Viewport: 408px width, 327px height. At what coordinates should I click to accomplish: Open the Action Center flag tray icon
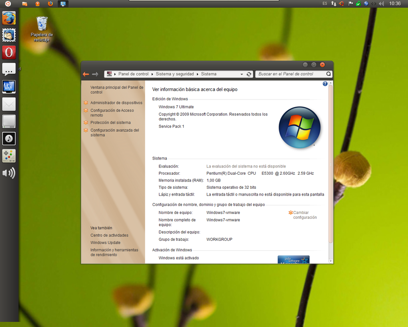click(x=350, y=4)
